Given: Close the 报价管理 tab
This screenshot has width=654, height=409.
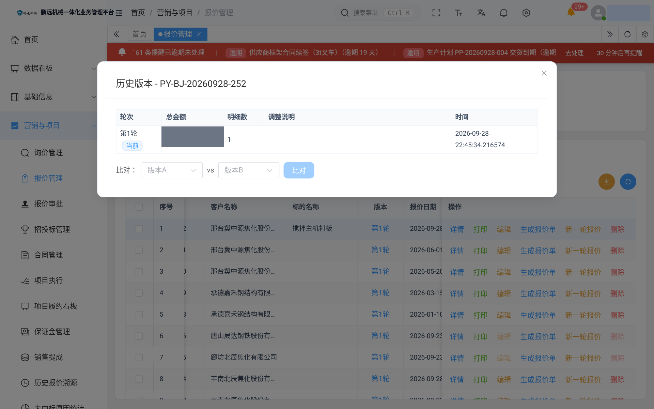Looking at the screenshot, I should point(199,34).
